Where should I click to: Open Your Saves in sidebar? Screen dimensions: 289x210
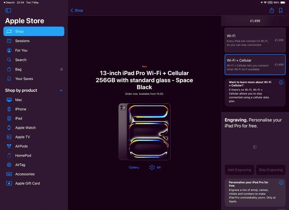pos(34,79)
